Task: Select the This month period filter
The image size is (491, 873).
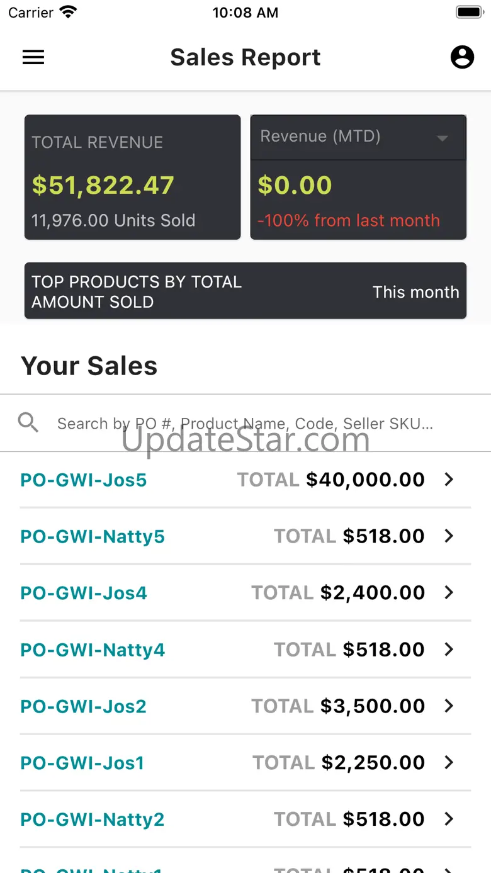Action: pos(415,292)
